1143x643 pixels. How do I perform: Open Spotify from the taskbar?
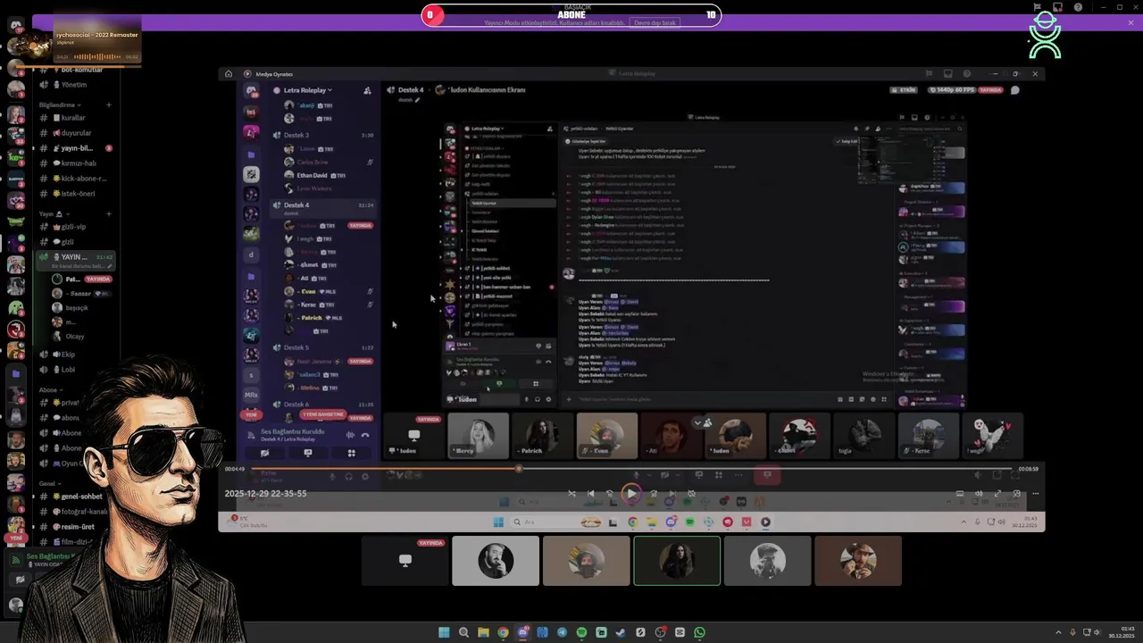tap(581, 632)
